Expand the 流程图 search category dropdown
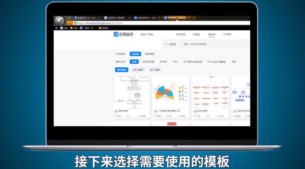 click(x=172, y=44)
